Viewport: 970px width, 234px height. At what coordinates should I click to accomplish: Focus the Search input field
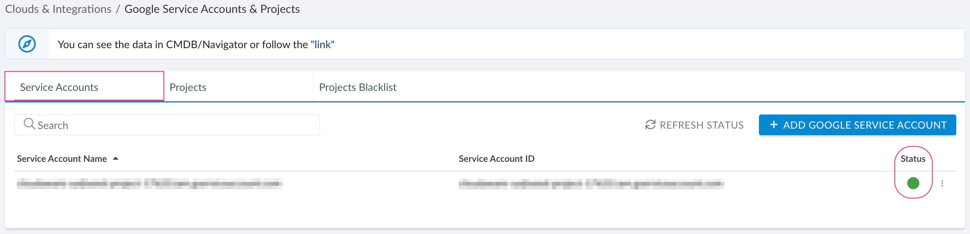coord(174,125)
